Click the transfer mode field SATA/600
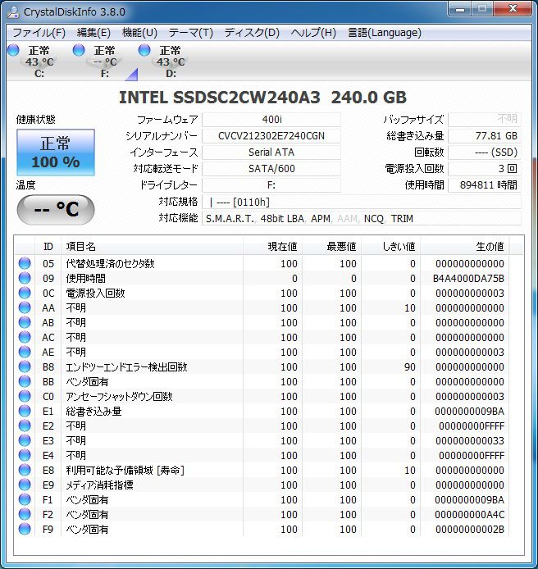The height and width of the screenshot is (569, 538). tap(271, 168)
